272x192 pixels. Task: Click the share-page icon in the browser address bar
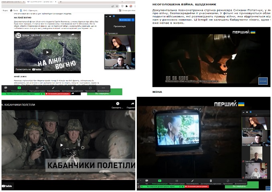112,6
